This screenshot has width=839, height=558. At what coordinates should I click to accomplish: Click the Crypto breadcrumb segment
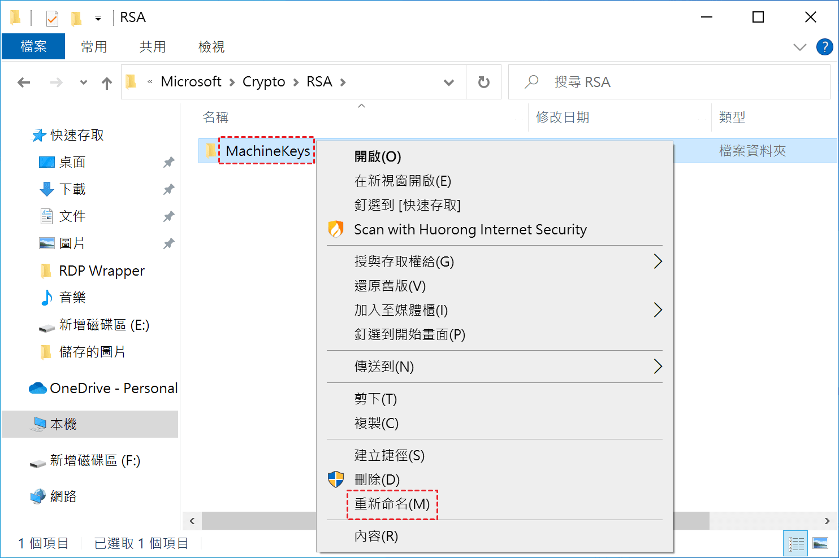tap(263, 82)
